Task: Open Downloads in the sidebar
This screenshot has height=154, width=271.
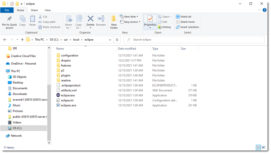Action: coord(20,94)
